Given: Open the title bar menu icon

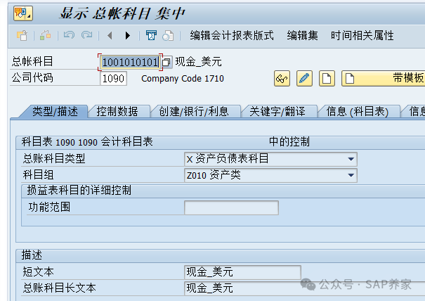Looking at the screenshot, I should click(x=23, y=13).
